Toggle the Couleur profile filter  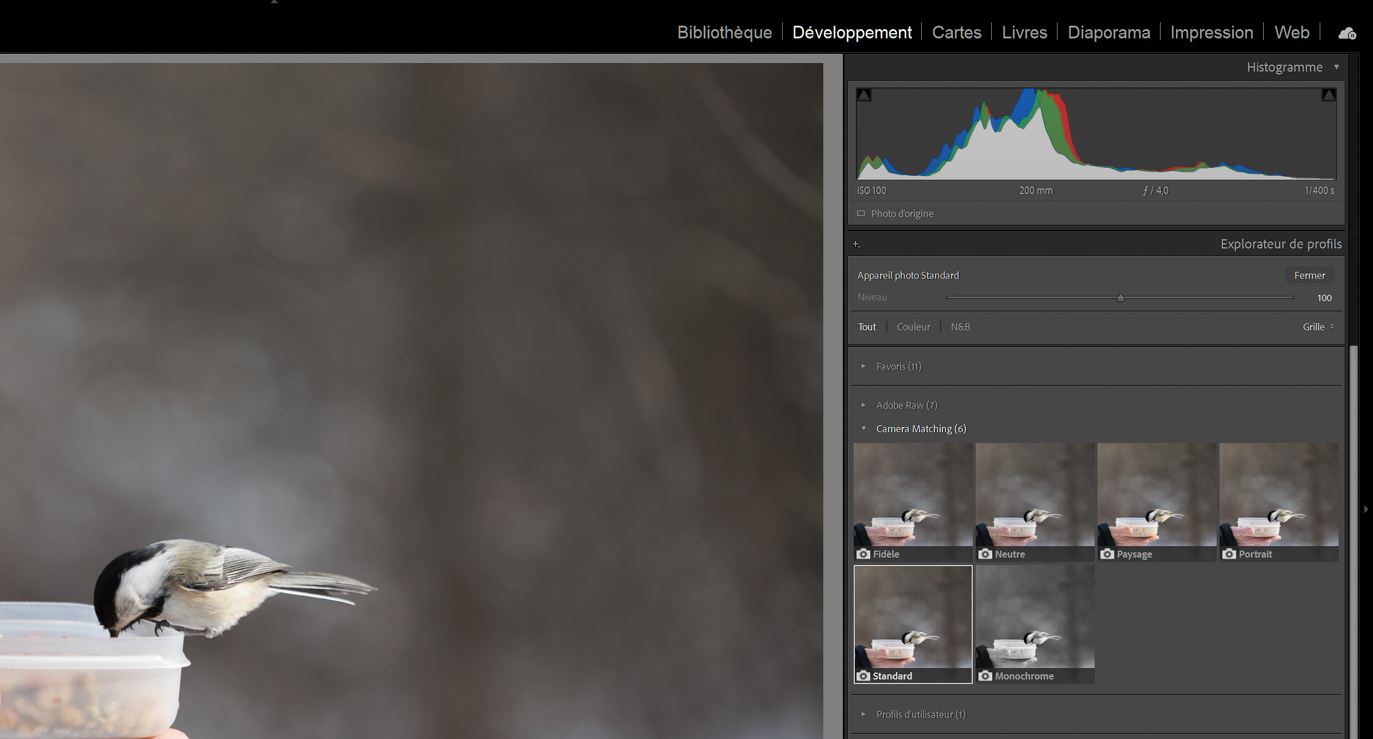tap(913, 327)
